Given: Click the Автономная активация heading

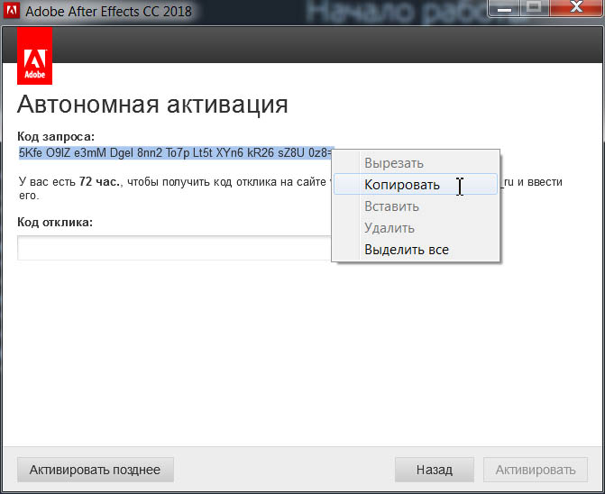Looking at the screenshot, I should [152, 105].
